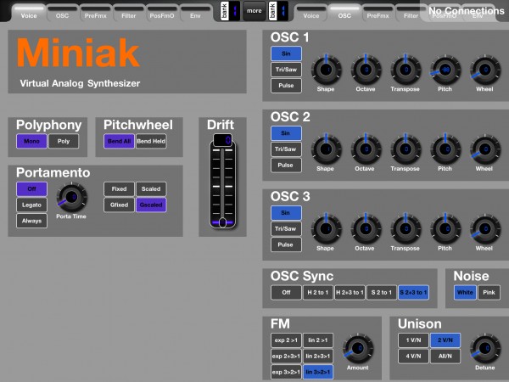Set OSC 3 waveform to Tri/Saw
This screenshot has height=382, width=509.
click(286, 228)
